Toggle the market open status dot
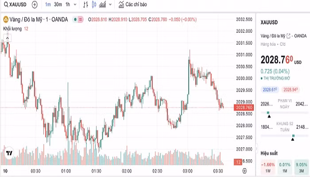Screen dimensions: 310x177 pyautogui.click(x=76, y=19)
